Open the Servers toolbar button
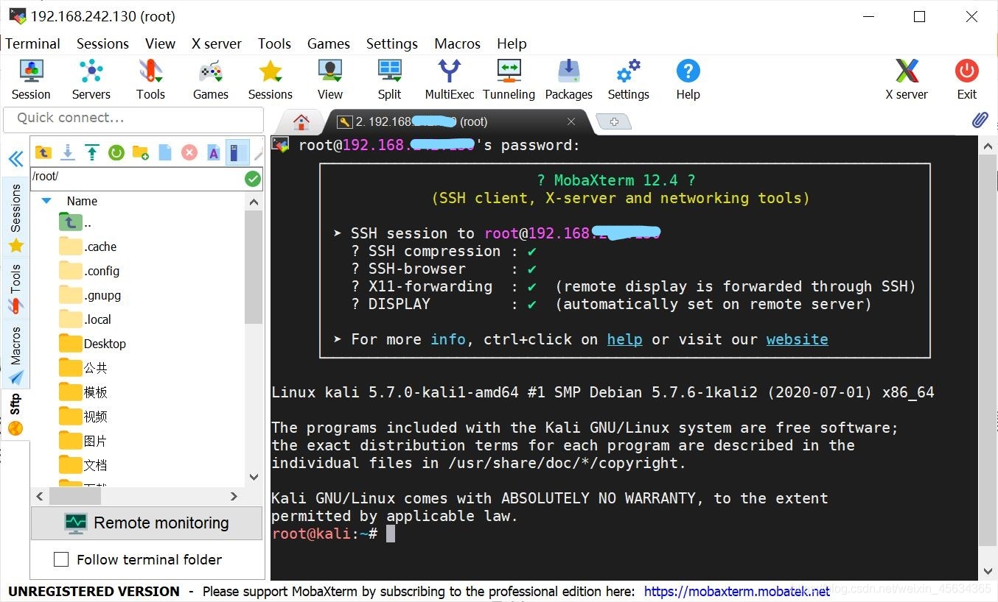Image resolution: width=998 pixels, height=602 pixels. click(x=91, y=79)
